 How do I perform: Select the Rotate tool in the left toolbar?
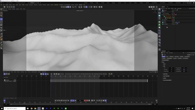[1, 22]
